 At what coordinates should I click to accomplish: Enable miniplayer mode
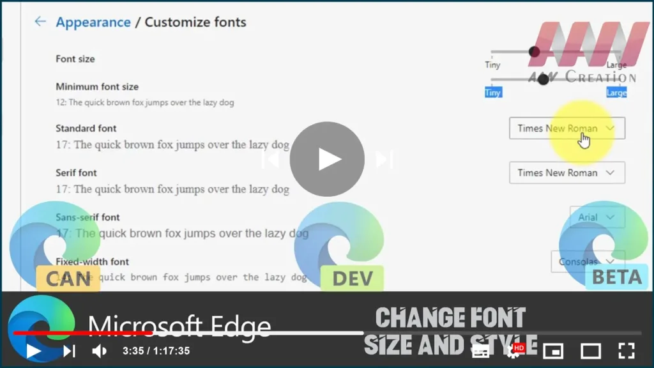coord(552,351)
